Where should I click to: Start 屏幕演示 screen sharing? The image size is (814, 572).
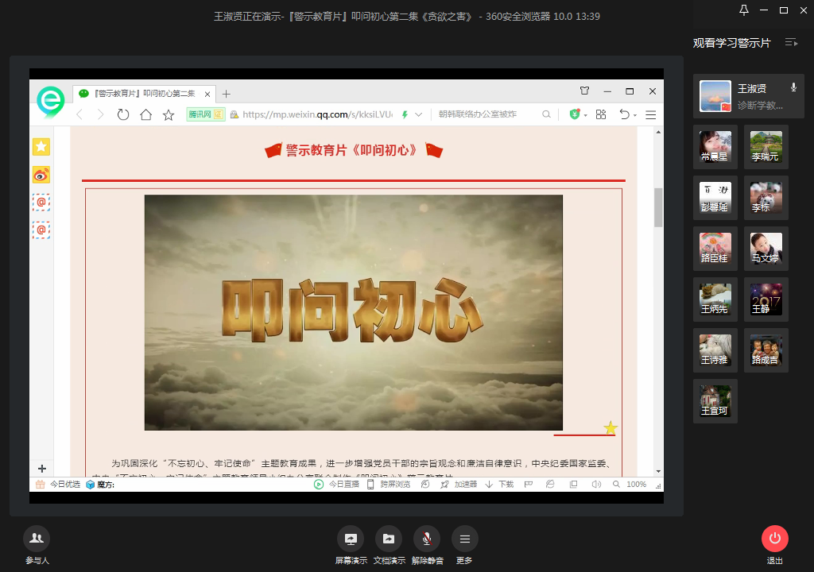[351, 539]
